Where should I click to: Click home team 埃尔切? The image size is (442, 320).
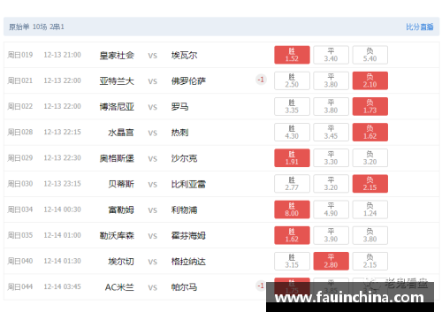[121, 262]
